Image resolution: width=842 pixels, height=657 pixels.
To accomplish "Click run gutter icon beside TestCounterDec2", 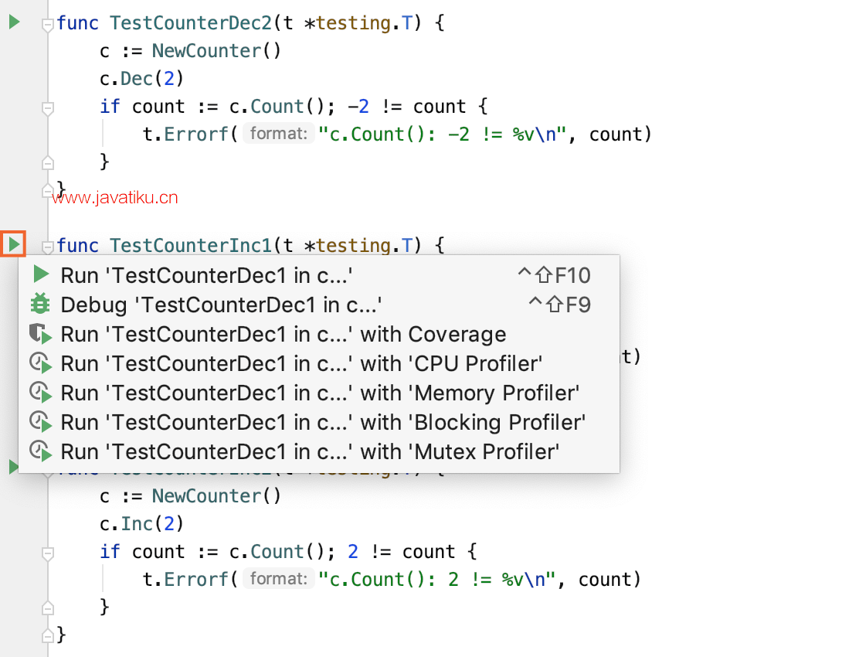I will tap(15, 22).
